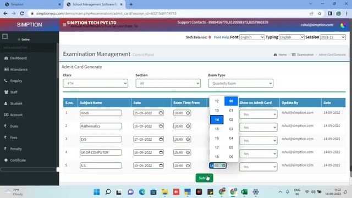Bookmark this page with star icon
This screenshot has width=352, height=198.
click(320, 13)
